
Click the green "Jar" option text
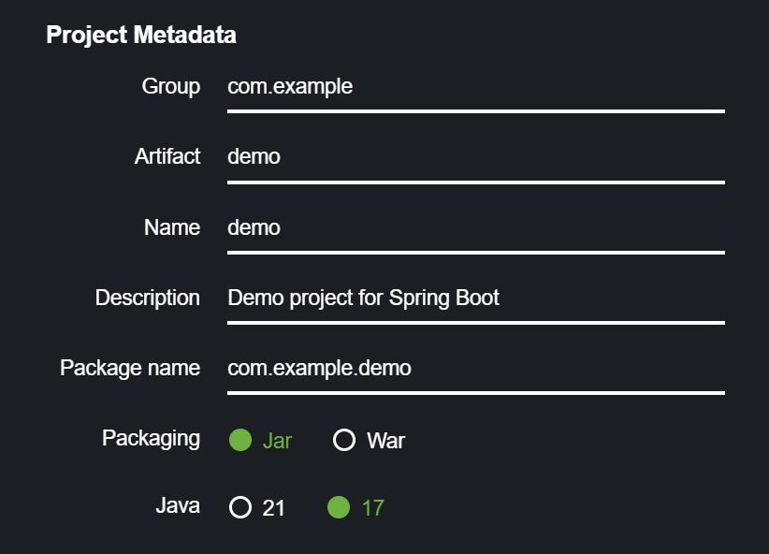coord(277,441)
